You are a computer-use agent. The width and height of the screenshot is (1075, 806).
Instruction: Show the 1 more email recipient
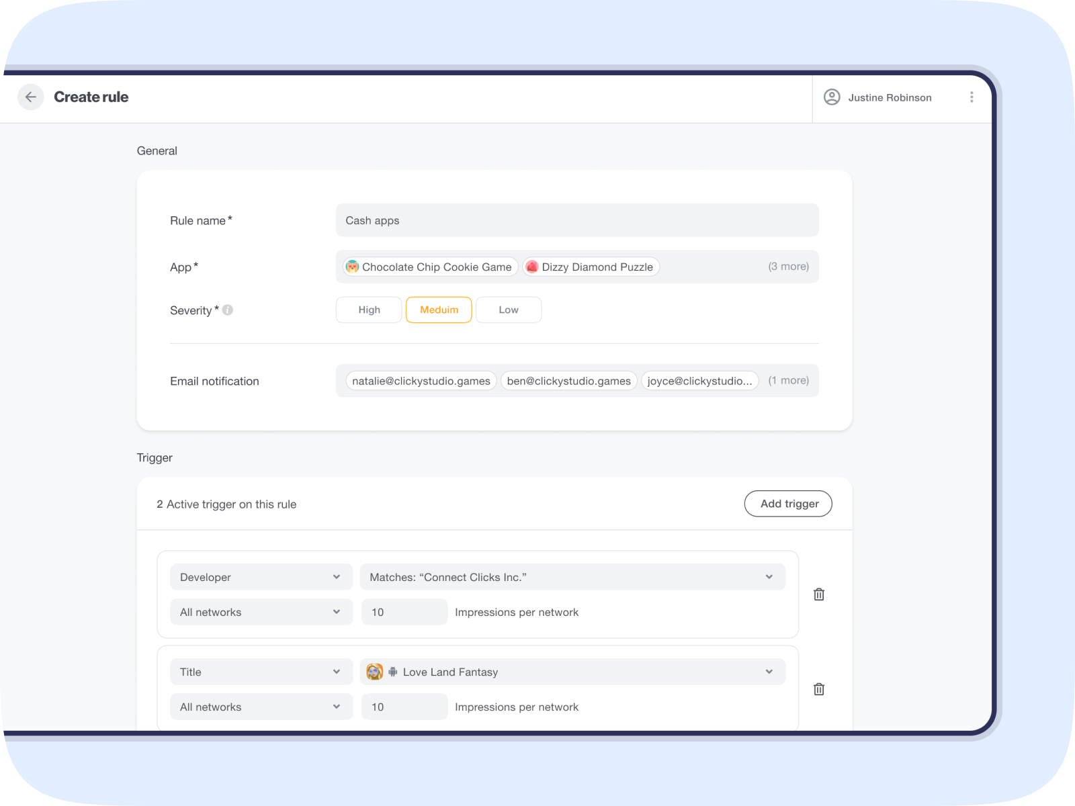click(788, 380)
